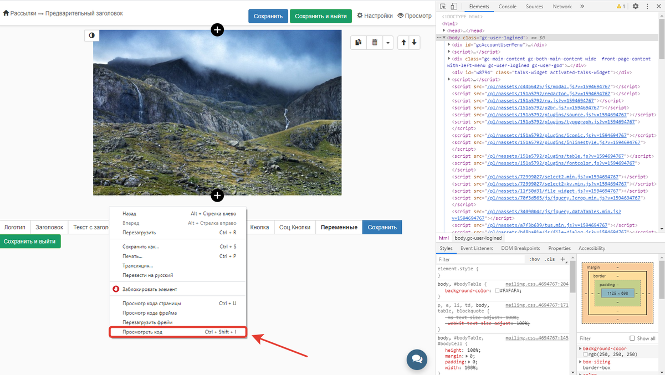Select the Логотип block tab

point(15,227)
